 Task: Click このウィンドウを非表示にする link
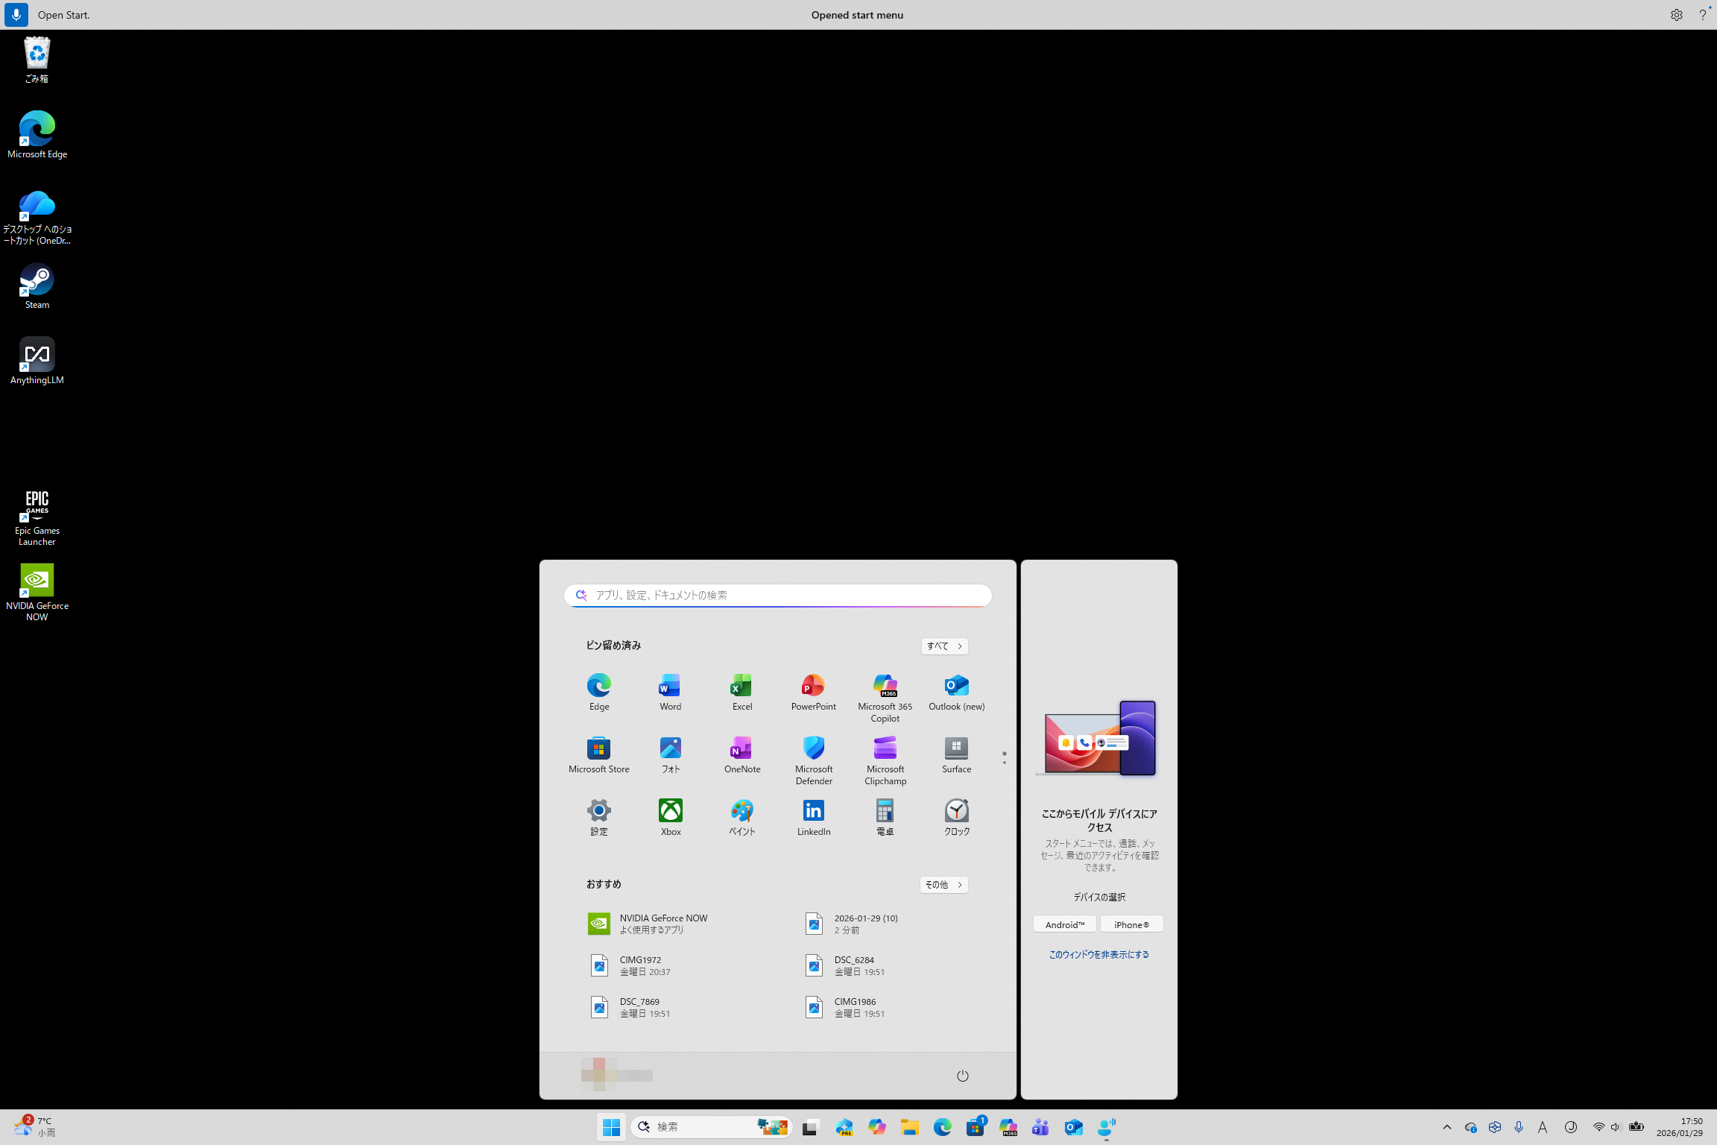tap(1098, 954)
